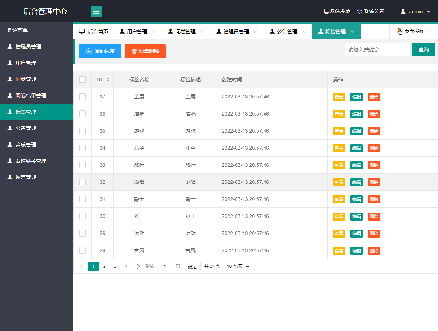The height and width of the screenshot is (331, 438).
Task: Click the plus circle icon in 添加标签
Action: pyautogui.click(x=89, y=52)
